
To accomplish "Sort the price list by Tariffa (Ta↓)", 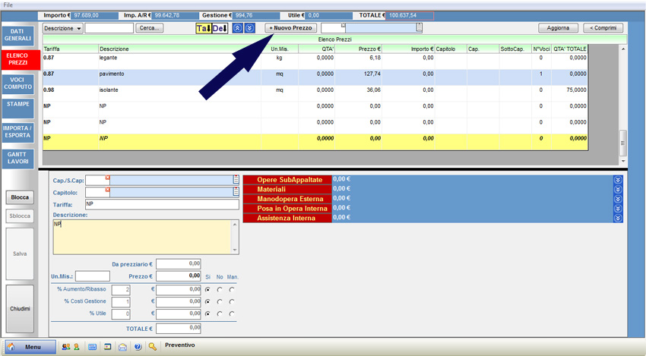I will click(x=203, y=28).
